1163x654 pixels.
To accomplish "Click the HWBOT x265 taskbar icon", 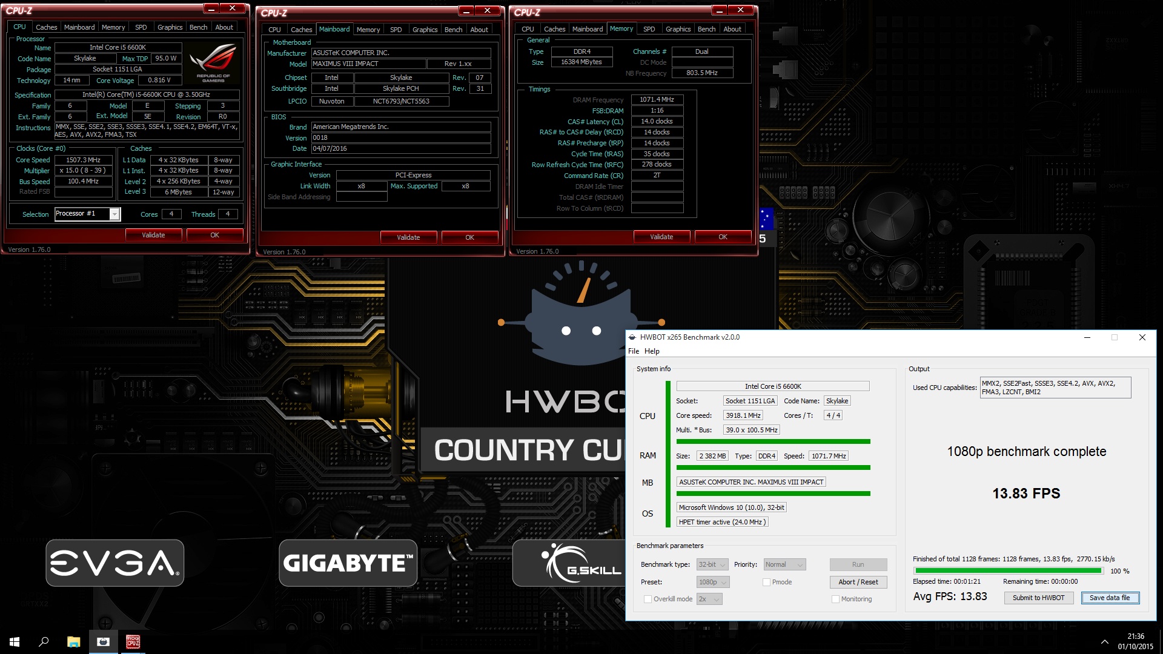I will [103, 642].
